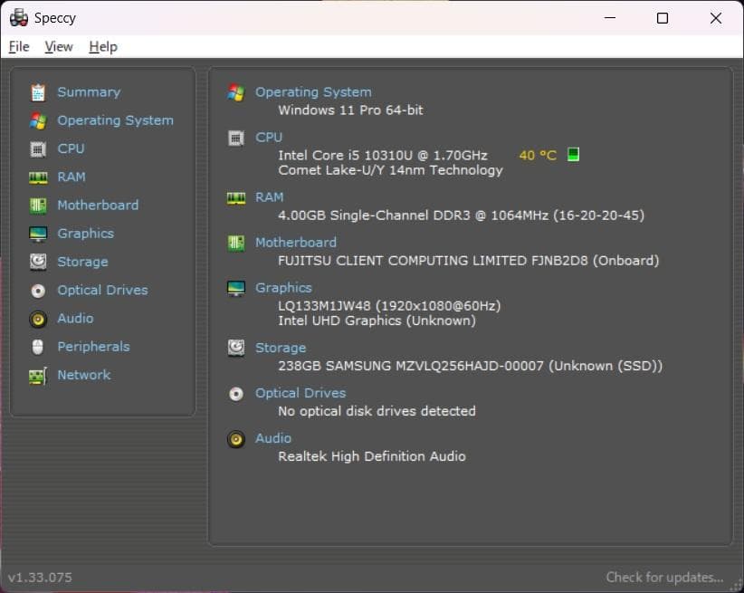Open the CPU details via its blue heading
The image size is (744, 593).
coord(269,137)
